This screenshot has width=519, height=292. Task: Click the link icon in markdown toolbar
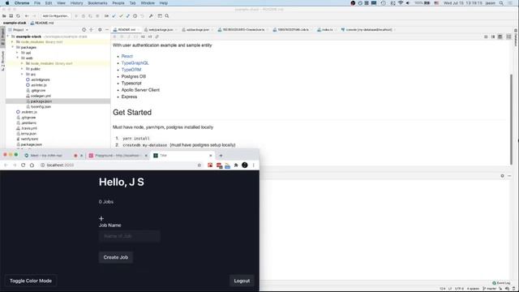pos(157,36)
